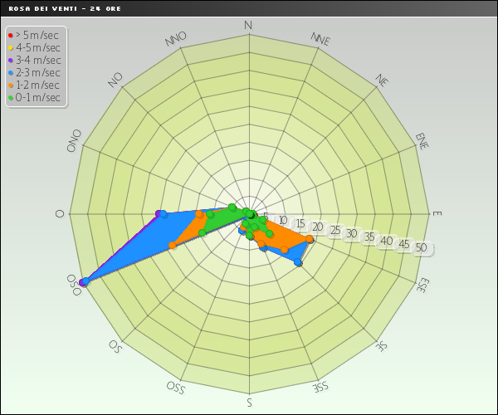Click the orange data point farthest toward ESE

click(310, 239)
